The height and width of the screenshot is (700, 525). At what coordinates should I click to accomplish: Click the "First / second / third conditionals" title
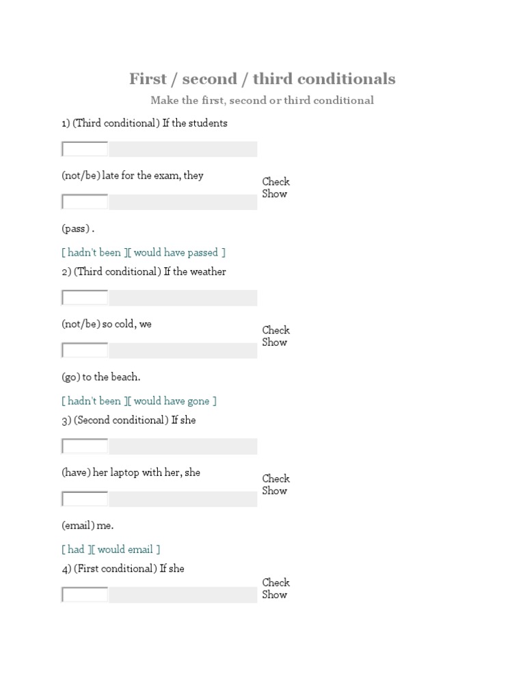tap(262, 79)
